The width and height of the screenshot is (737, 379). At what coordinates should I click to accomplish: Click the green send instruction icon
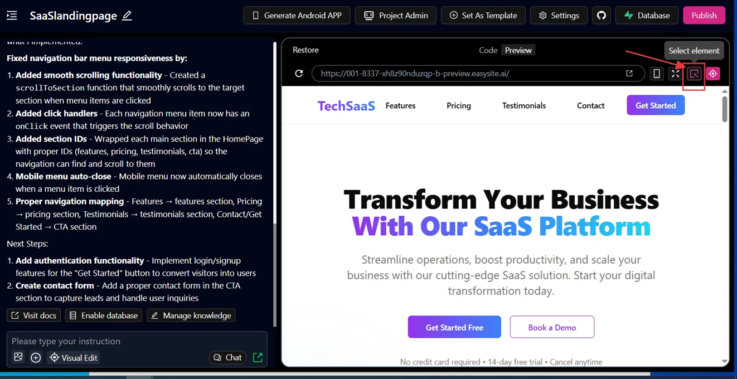[258, 357]
